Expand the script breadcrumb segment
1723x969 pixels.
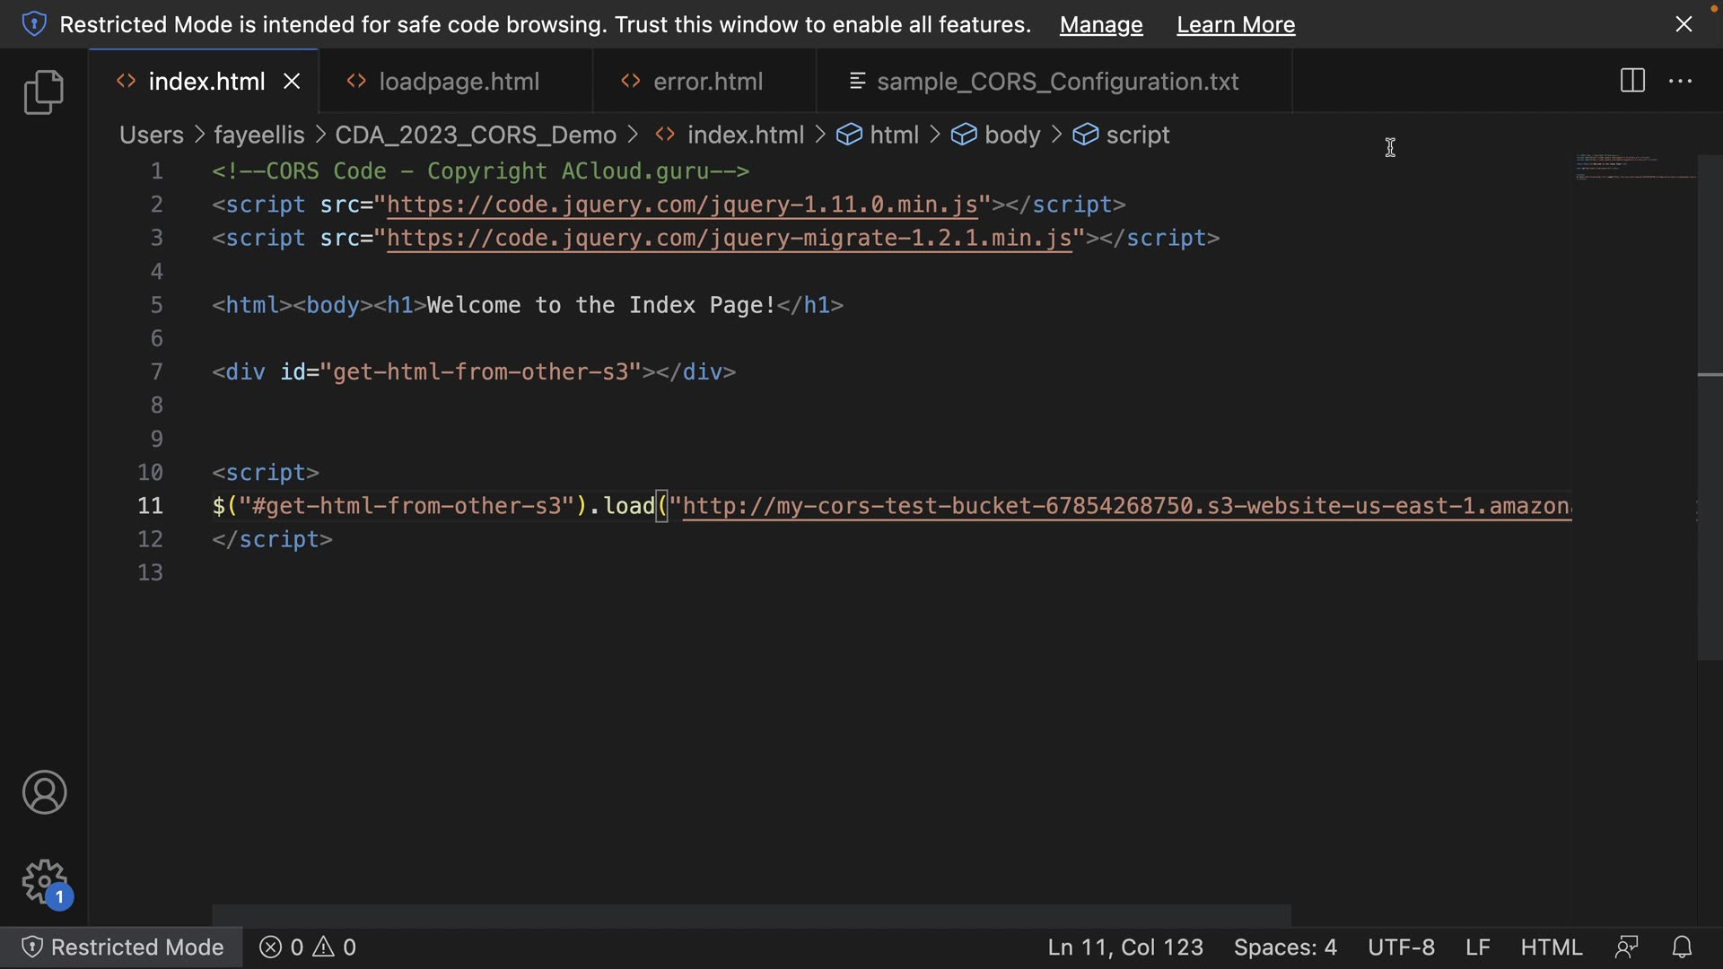pos(1137,135)
